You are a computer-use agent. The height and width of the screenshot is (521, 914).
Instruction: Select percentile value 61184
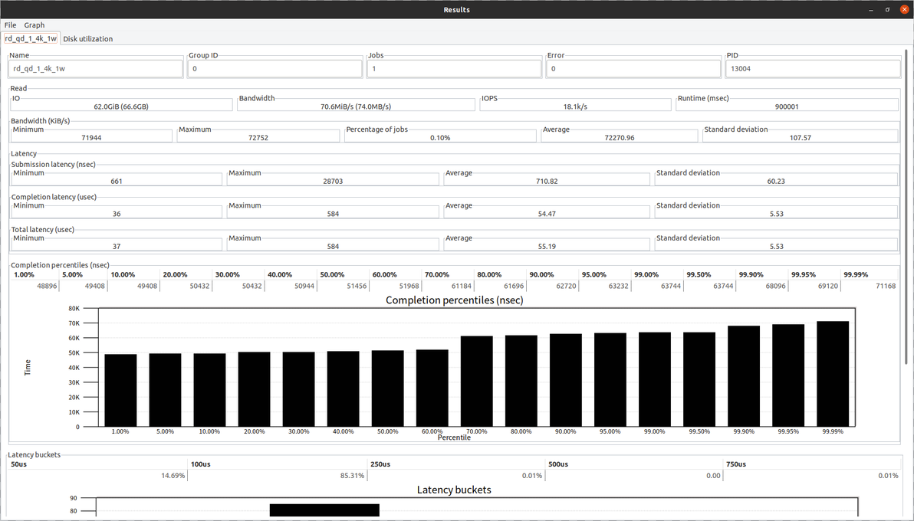click(x=461, y=286)
